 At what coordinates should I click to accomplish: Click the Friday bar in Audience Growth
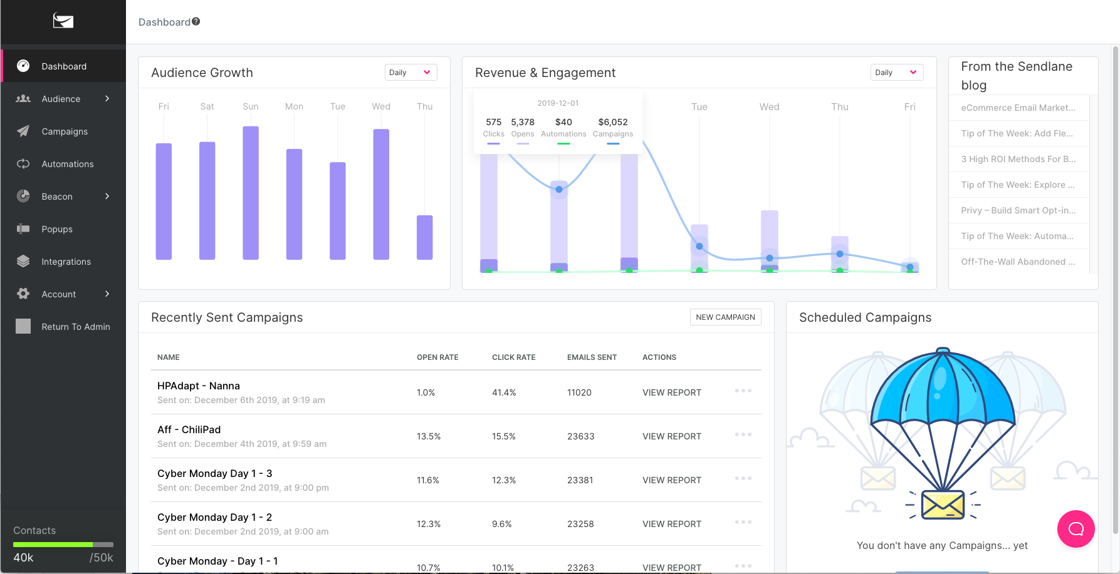click(x=164, y=202)
